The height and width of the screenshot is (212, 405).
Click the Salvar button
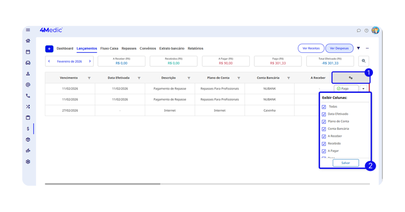point(345,163)
